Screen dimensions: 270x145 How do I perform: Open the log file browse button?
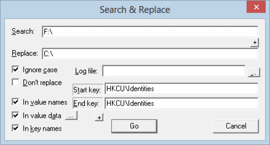coord(253,73)
